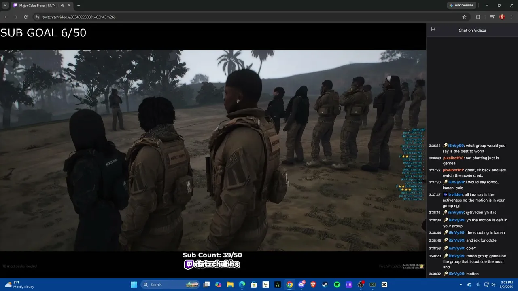Bookmark this page with the star icon
This screenshot has width=518, height=291.
click(464, 17)
